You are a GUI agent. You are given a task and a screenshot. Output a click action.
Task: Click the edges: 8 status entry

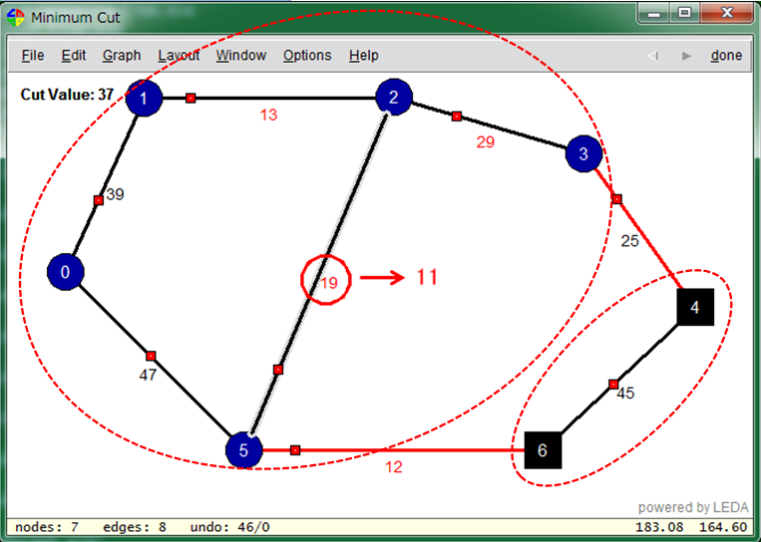click(135, 527)
